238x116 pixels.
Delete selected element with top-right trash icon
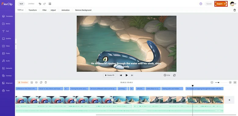point(235,10)
